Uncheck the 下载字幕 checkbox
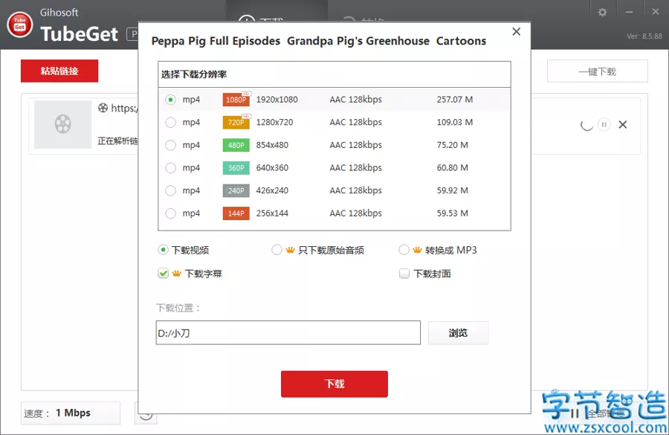This screenshot has height=435, width=669. pyautogui.click(x=163, y=273)
